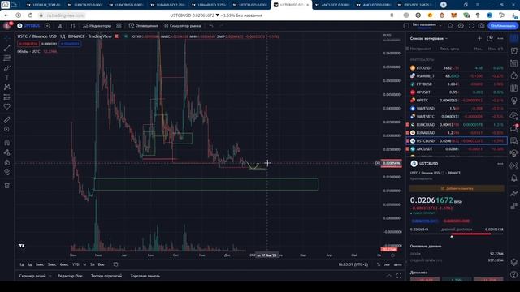This screenshot has width=520, height=292.
Task: Select the ruler measure tool
Action: pos(7,120)
